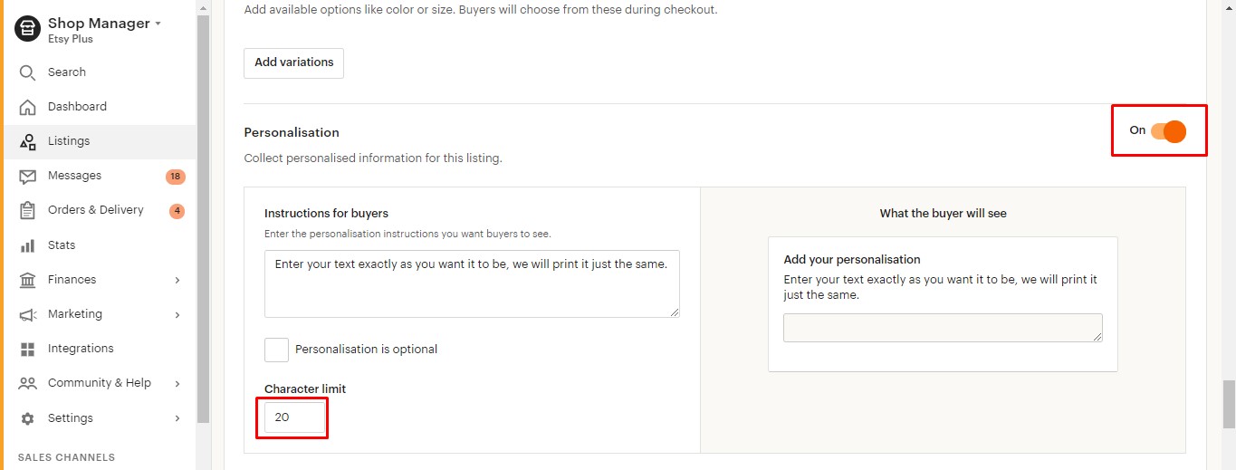Click the Character limit number field
This screenshot has height=470, width=1236.
click(x=294, y=417)
